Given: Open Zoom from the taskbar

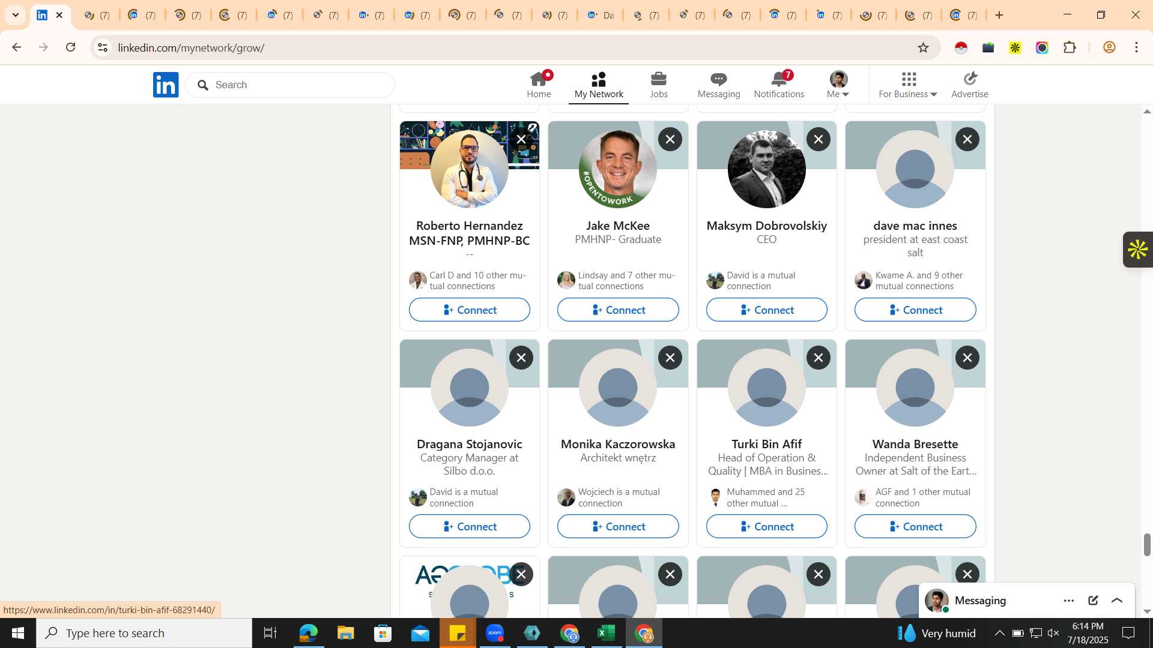Looking at the screenshot, I should 495,633.
